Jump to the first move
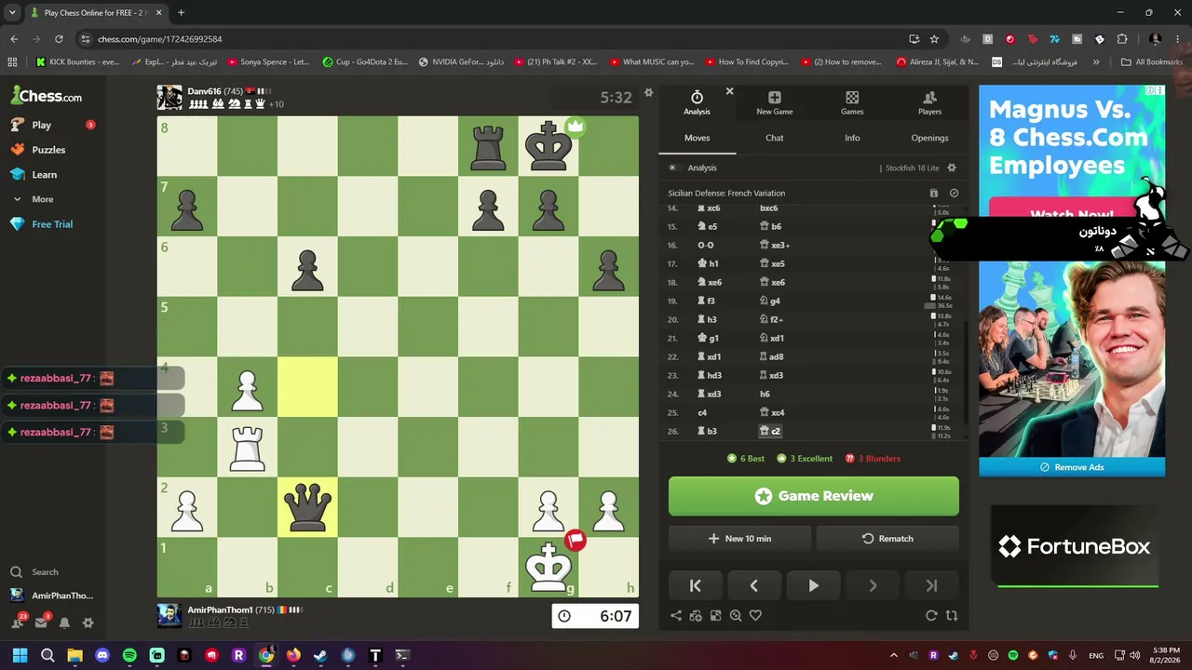Viewport: 1192px width, 670px height. pyautogui.click(x=695, y=585)
